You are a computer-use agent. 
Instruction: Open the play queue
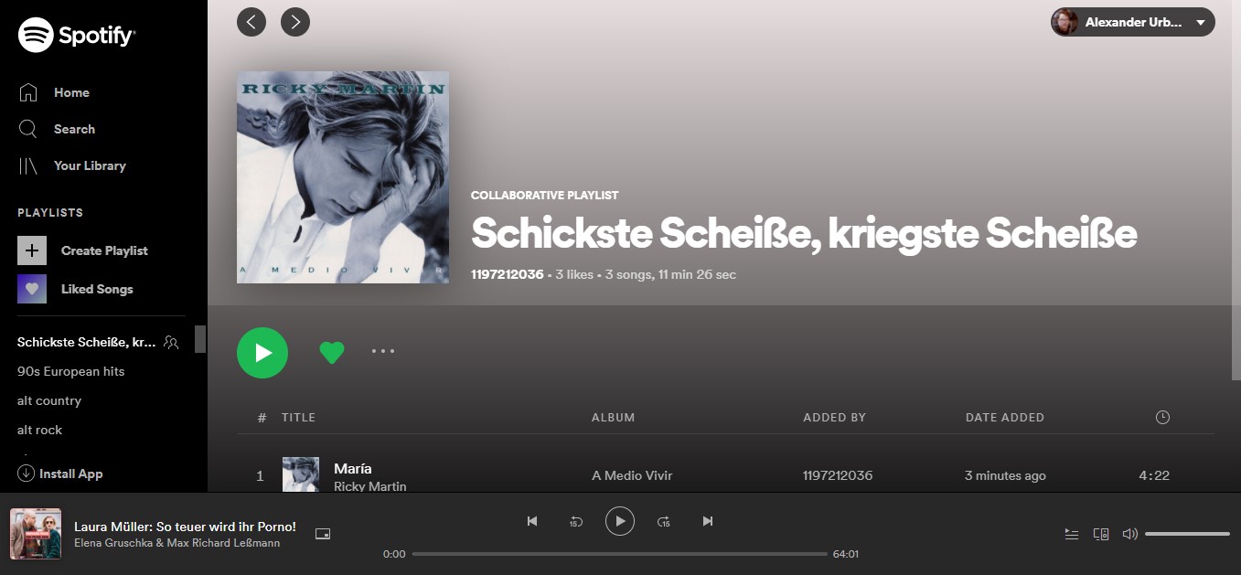[1072, 534]
